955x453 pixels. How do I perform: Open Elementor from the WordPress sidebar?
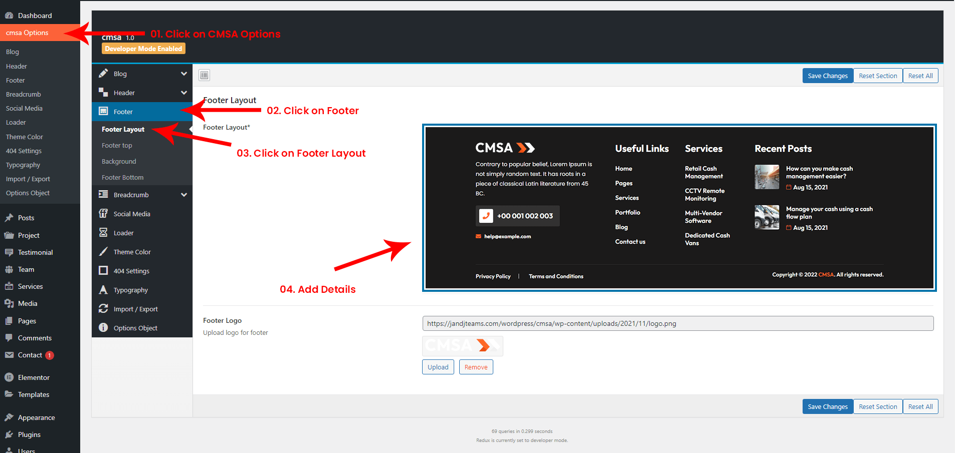(34, 377)
